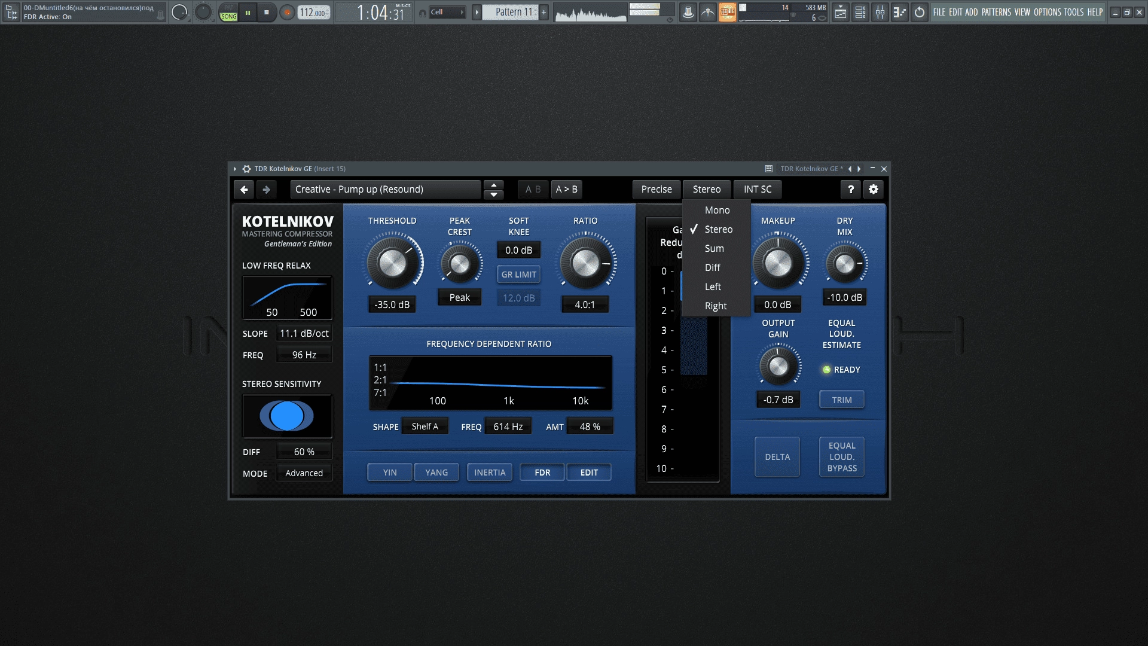Screen dimensions: 1148x646
Task: Open the Piano roll view icon
Action: click(x=900, y=12)
